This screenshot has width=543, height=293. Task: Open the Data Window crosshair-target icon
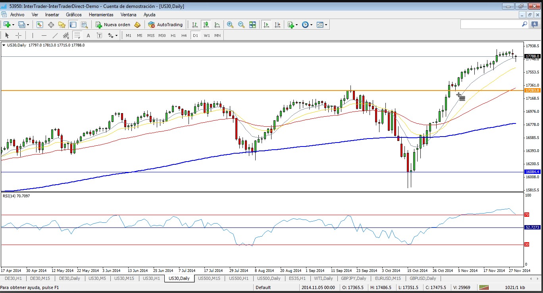[51, 25]
